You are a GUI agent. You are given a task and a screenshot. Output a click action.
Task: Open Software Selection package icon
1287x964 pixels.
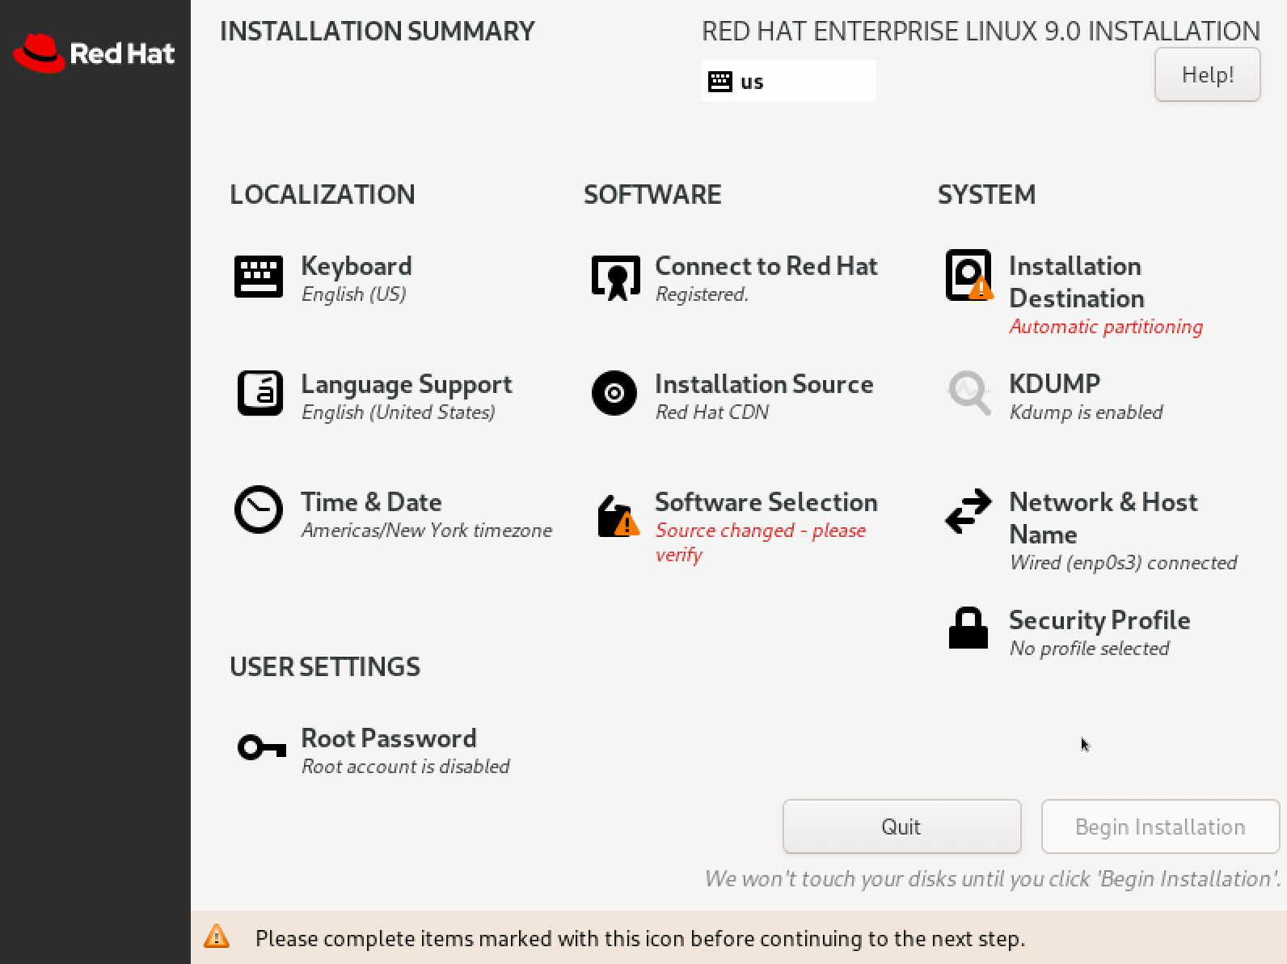(618, 516)
